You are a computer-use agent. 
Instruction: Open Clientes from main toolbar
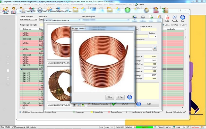6,10
